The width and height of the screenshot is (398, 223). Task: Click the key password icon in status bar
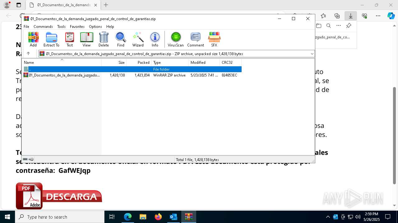click(x=31, y=159)
